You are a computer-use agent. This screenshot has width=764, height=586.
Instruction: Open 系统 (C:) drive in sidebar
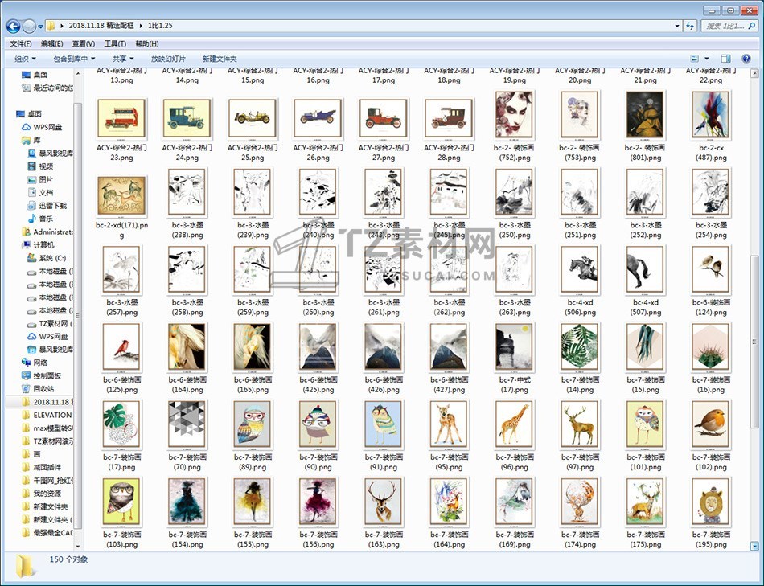coord(47,258)
